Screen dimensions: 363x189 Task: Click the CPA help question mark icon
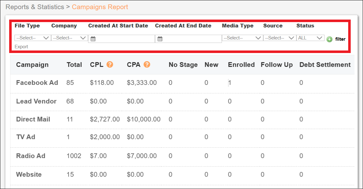pos(147,64)
